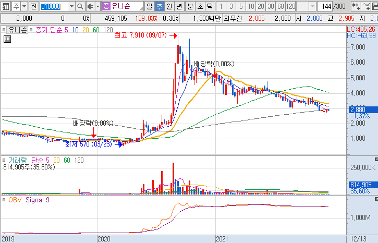The image size is (378, 243).
Task: Switch to minute 분 chart period
Action: pos(190,6)
